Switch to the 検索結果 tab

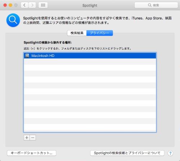pyautogui.click(x=77, y=33)
